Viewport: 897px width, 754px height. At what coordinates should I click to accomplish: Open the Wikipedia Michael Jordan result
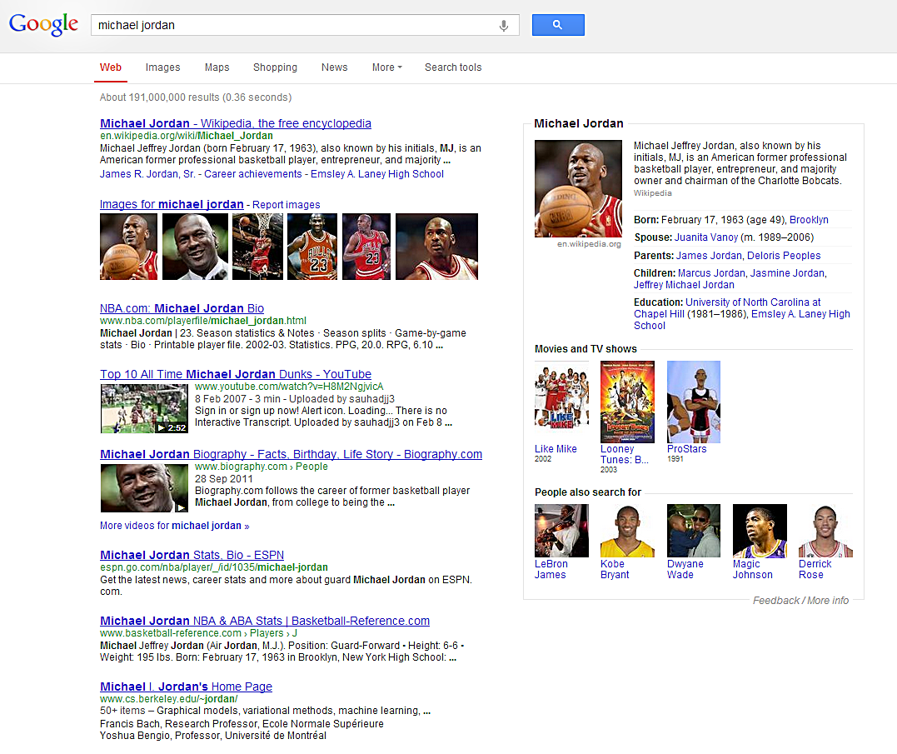pos(235,123)
